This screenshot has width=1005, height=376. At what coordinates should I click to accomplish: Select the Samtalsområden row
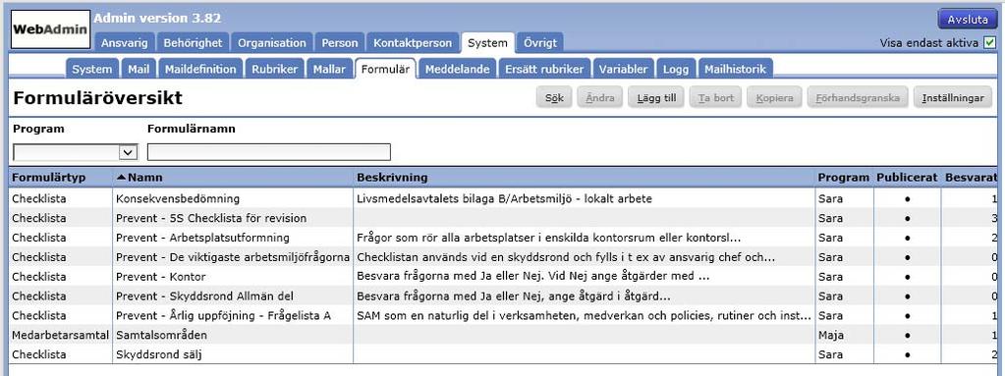[504, 335]
